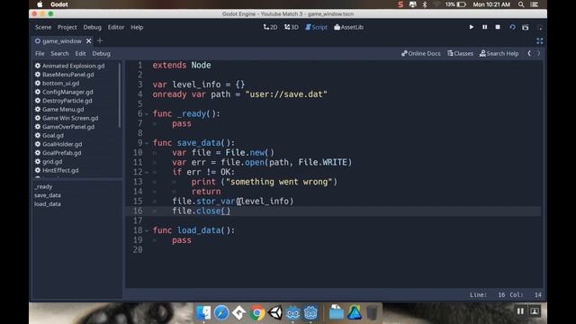Open Search Help
576x324 pixels.
[x=499, y=54]
